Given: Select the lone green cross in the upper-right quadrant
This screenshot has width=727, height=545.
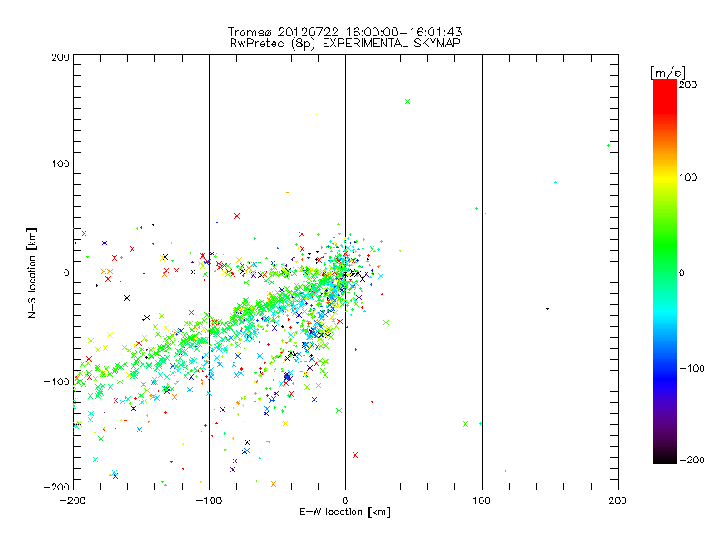Looking at the screenshot, I should point(407,102).
